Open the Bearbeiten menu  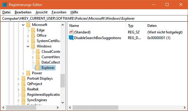click(23, 12)
